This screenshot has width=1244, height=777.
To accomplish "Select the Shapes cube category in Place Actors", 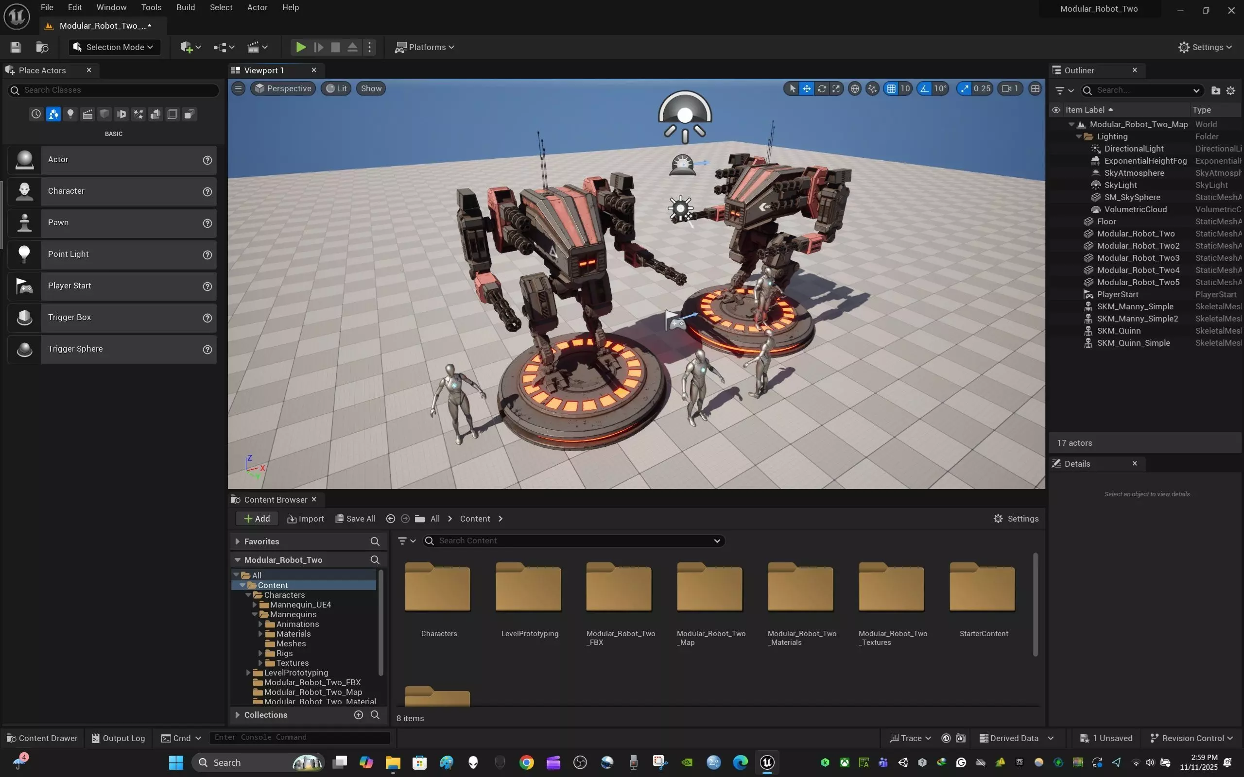I will tap(104, 114).
